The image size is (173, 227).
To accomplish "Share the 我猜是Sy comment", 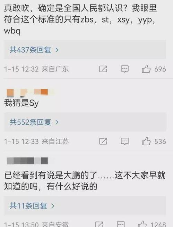I will coord(103,141).
